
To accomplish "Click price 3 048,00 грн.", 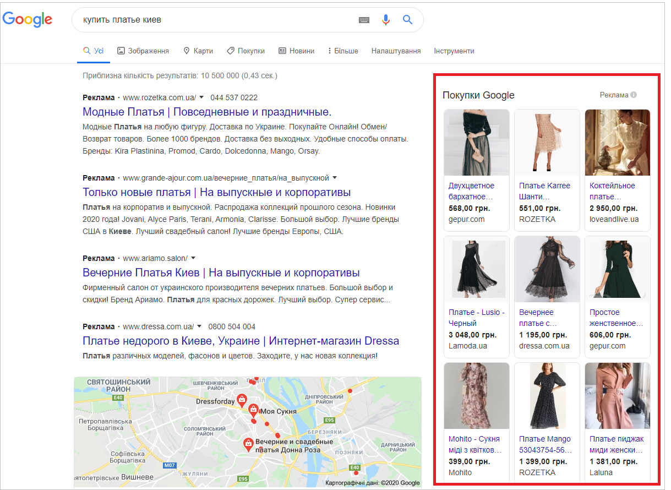I will pyautogui.click(x=473, y=335).
